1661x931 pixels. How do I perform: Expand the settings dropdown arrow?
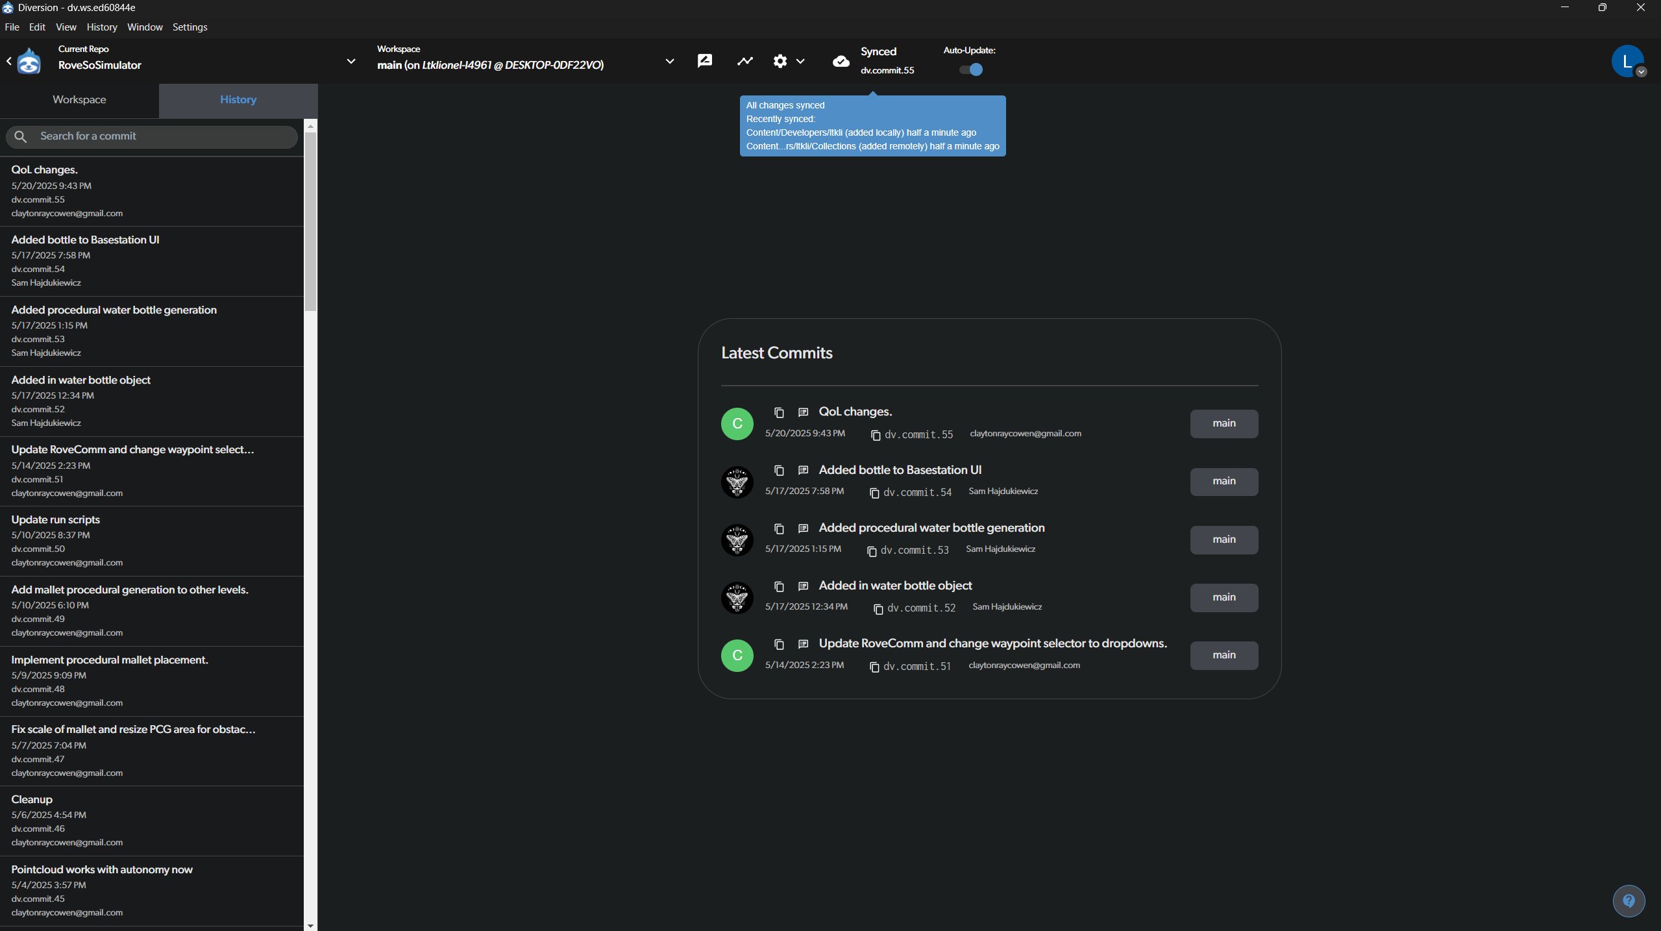click(x=802, y=62)
